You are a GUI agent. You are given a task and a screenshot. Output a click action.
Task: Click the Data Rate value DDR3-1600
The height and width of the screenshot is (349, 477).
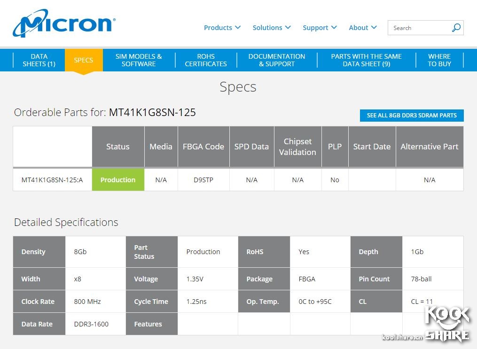[x=91, y=324]
